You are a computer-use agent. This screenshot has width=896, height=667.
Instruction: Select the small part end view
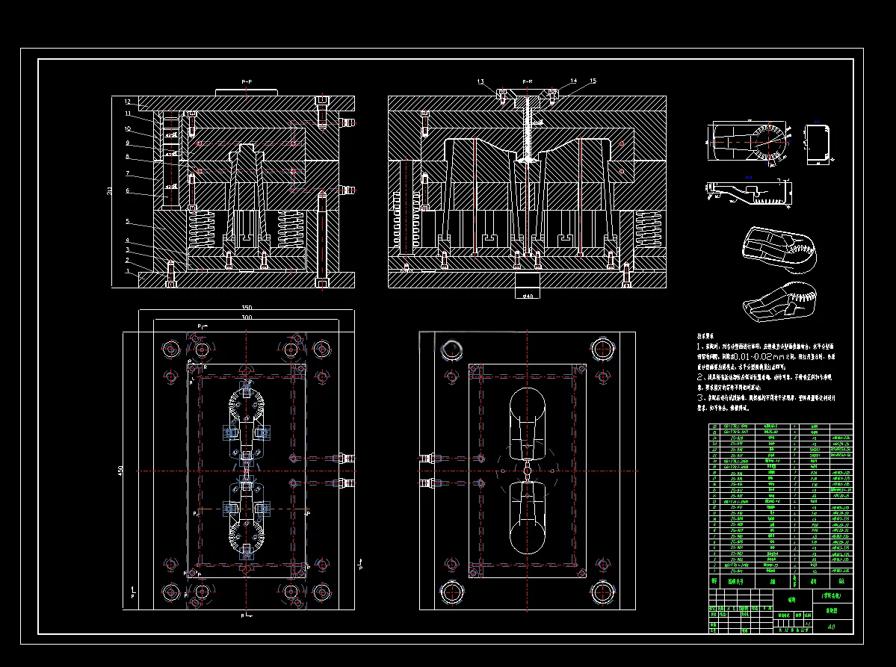818,144
